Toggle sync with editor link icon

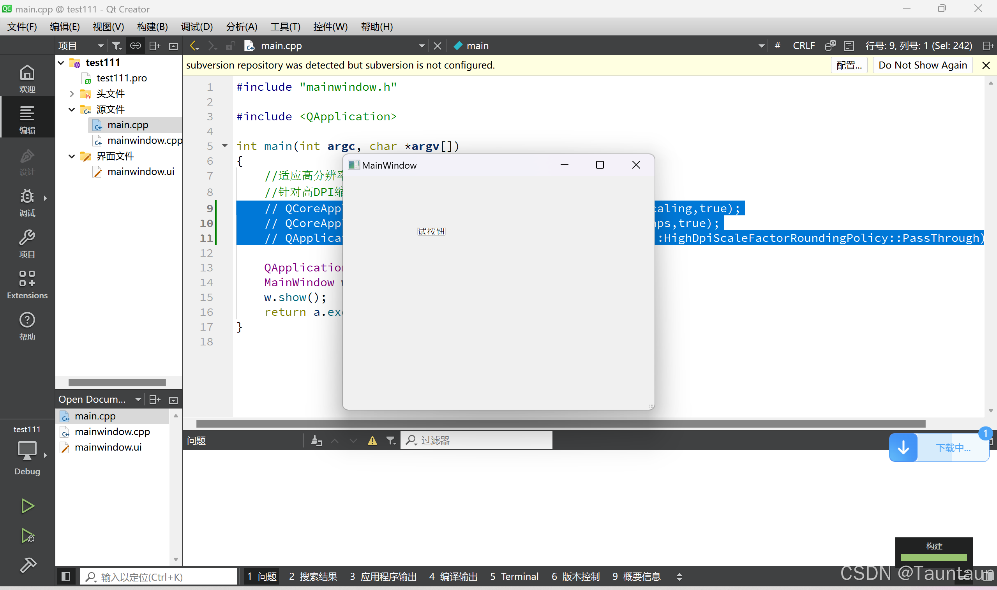[136, 46]
